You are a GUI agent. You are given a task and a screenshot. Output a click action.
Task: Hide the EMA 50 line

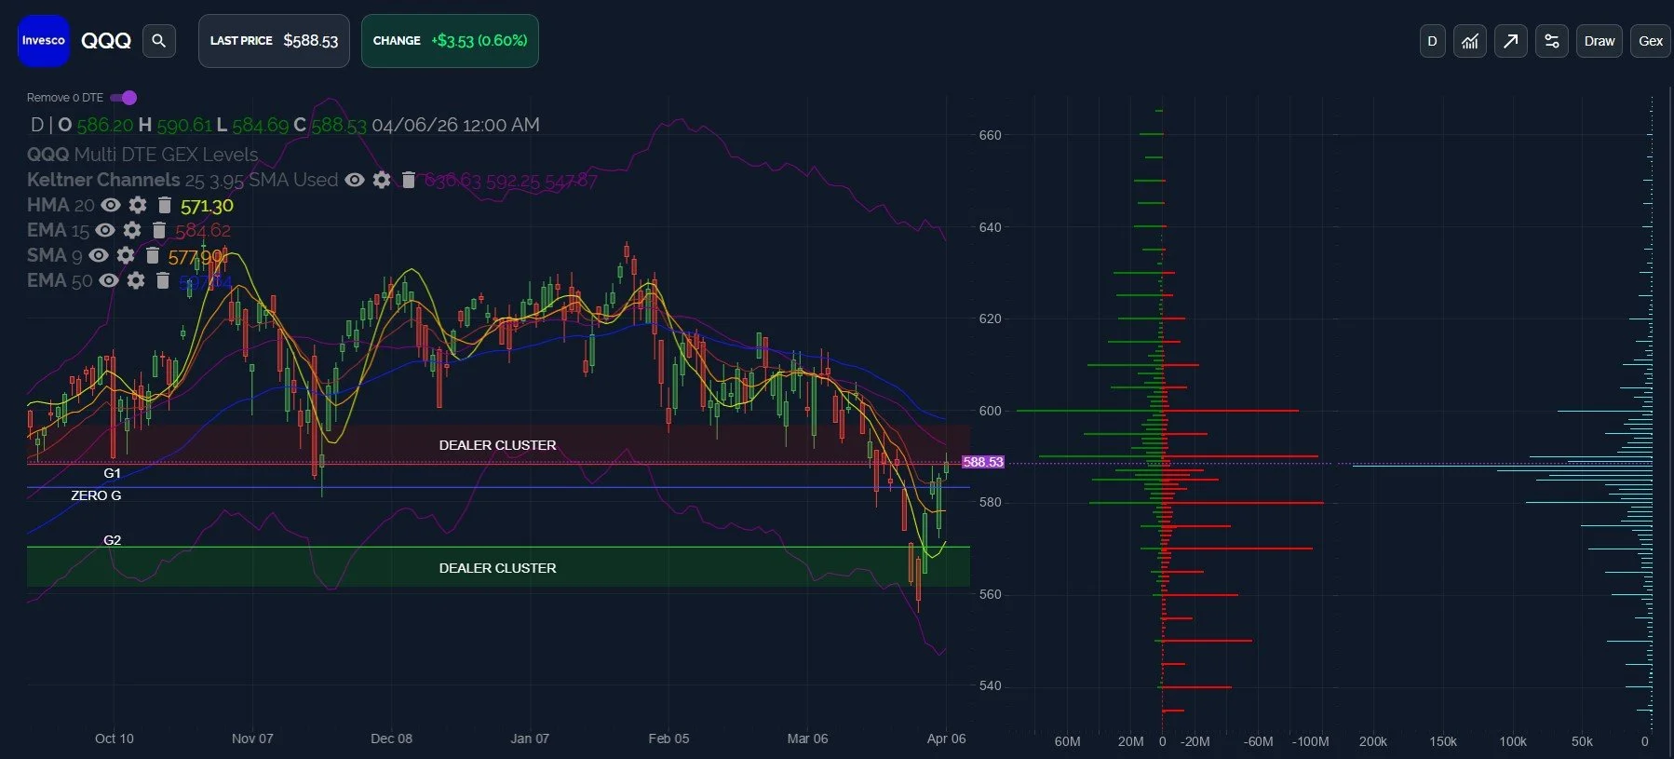click(x=109, y=280)
